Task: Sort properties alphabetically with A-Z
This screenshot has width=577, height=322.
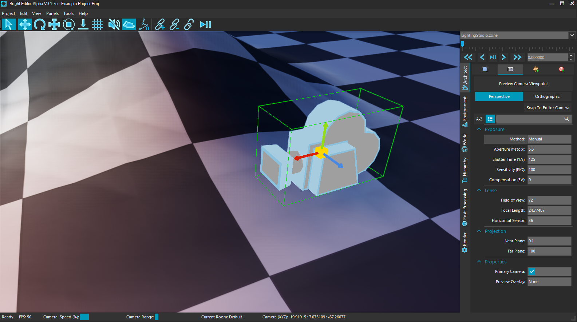Action: [x=479, y=119]
